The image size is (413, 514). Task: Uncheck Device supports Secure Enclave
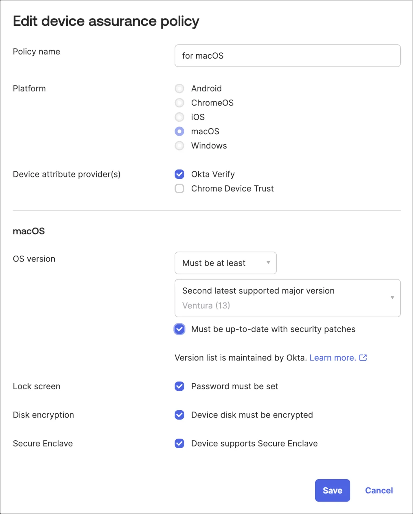coord(179,443)
